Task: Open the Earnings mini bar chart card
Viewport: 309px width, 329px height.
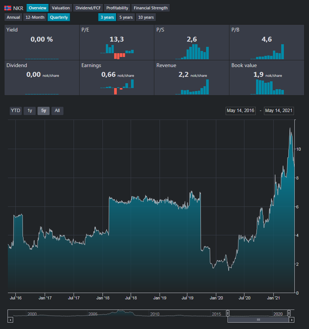Action: point(116,78)
